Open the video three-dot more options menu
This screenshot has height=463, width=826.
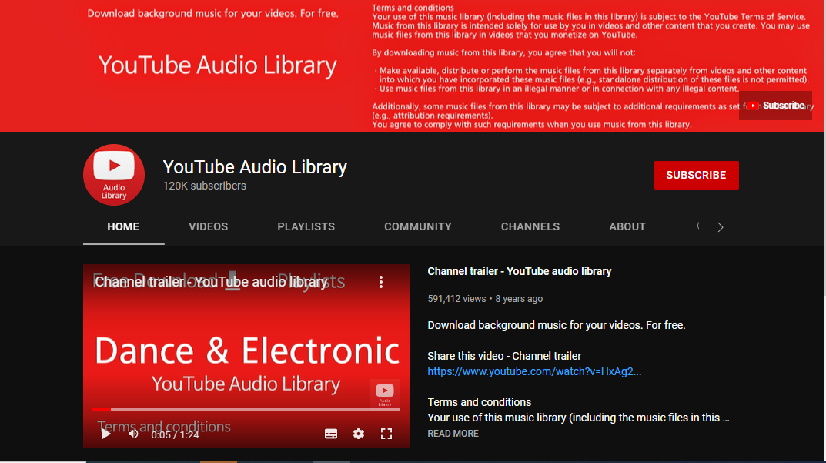coord(381,282)
